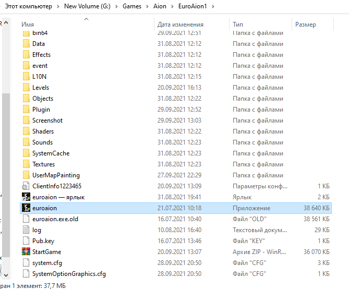This screenshot has width=349, height=289.
Task: Click the Размер column header
Action: tap(305, 25)
